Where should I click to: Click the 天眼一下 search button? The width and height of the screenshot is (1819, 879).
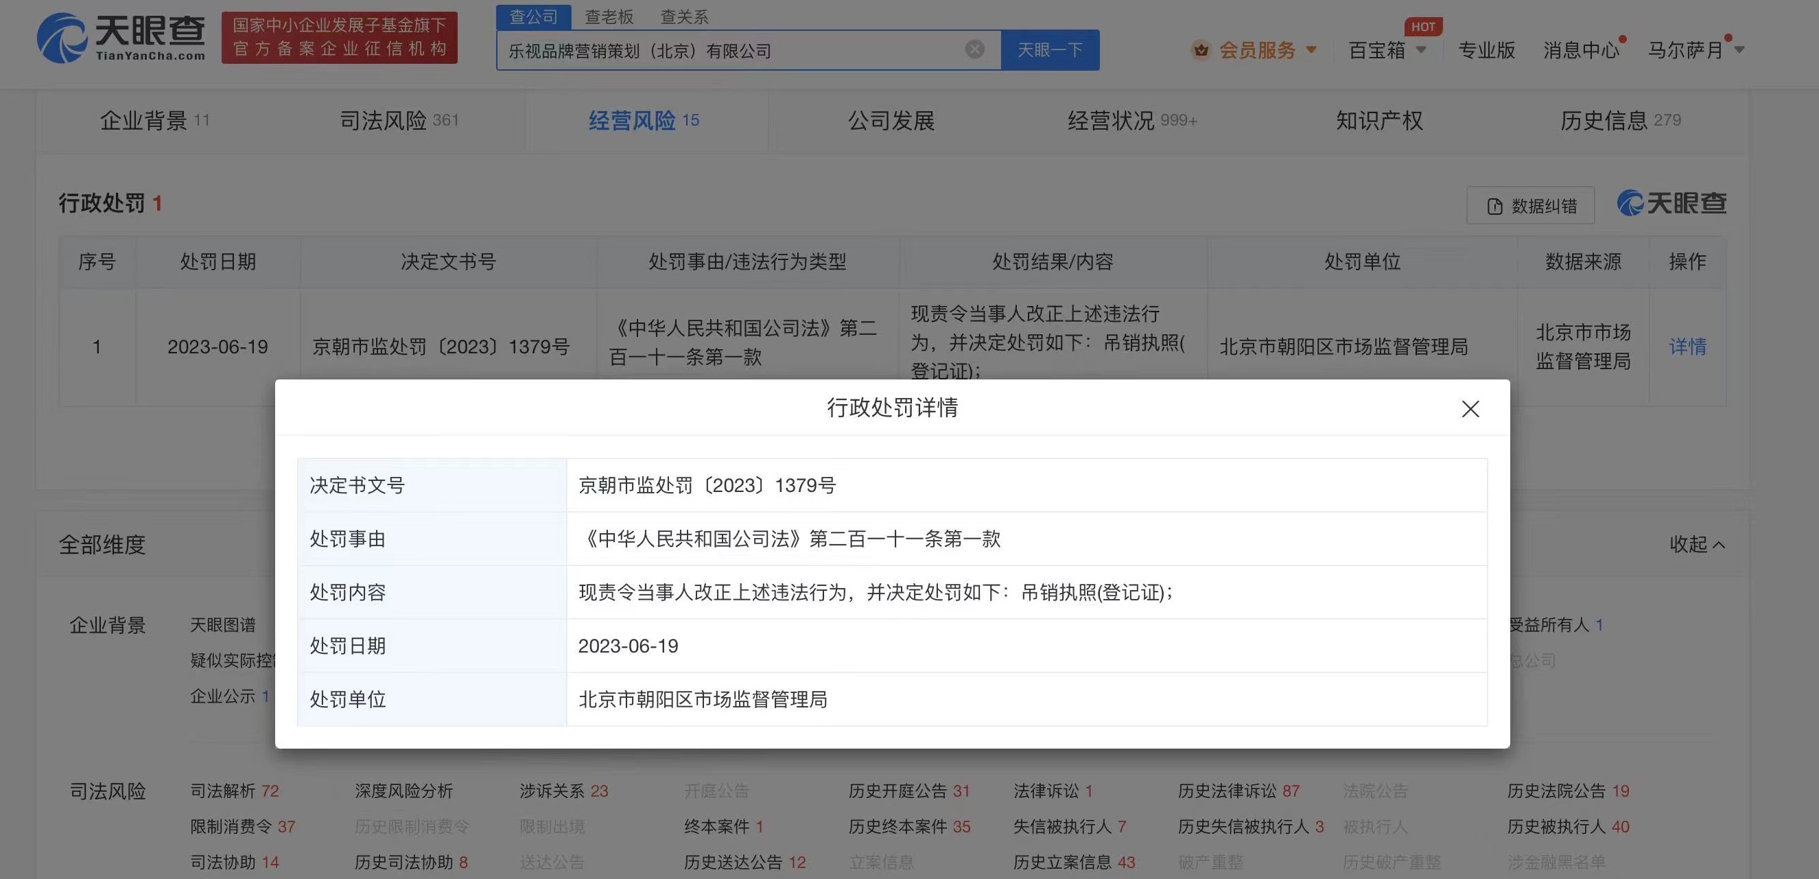1049,50
